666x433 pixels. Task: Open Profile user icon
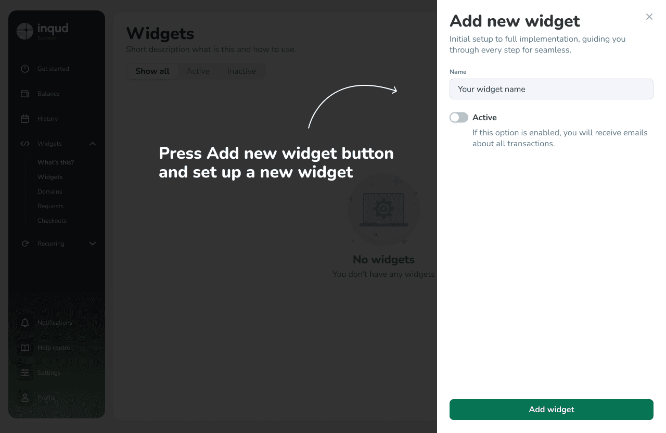25,398
